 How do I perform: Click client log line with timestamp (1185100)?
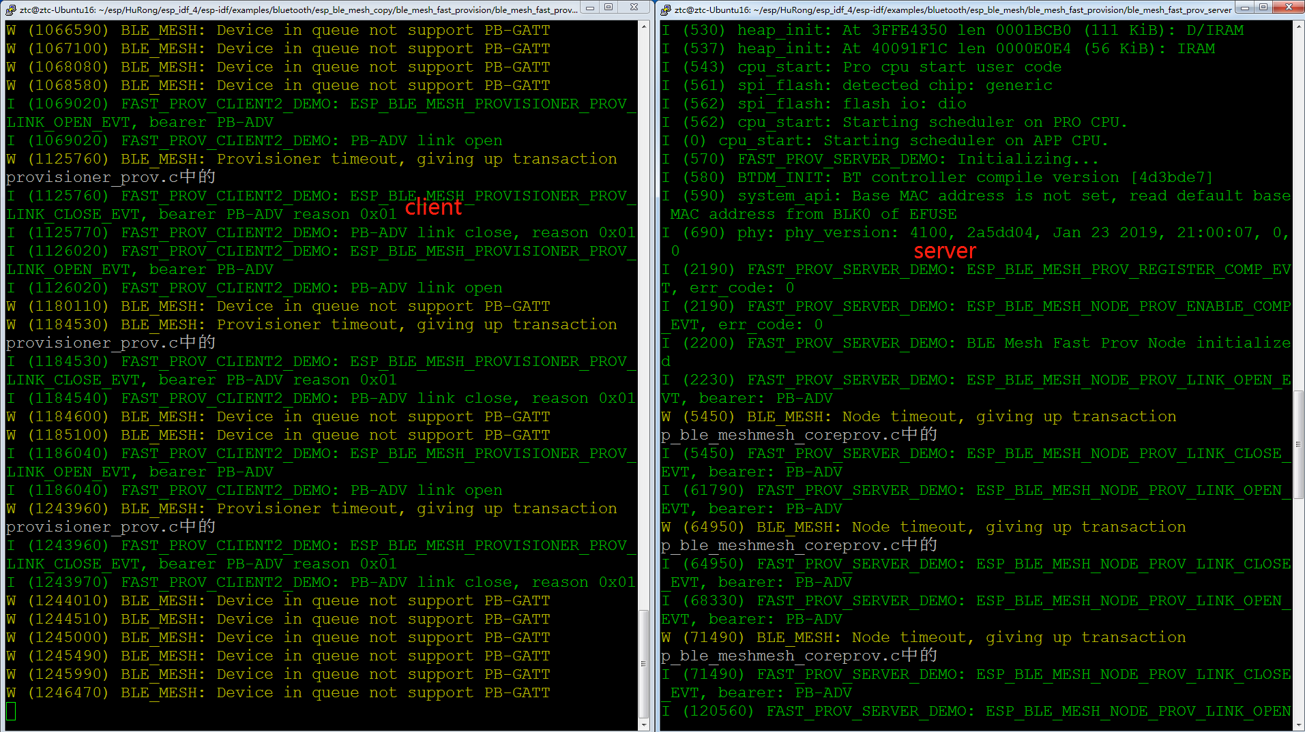click(x=278, y=436)
